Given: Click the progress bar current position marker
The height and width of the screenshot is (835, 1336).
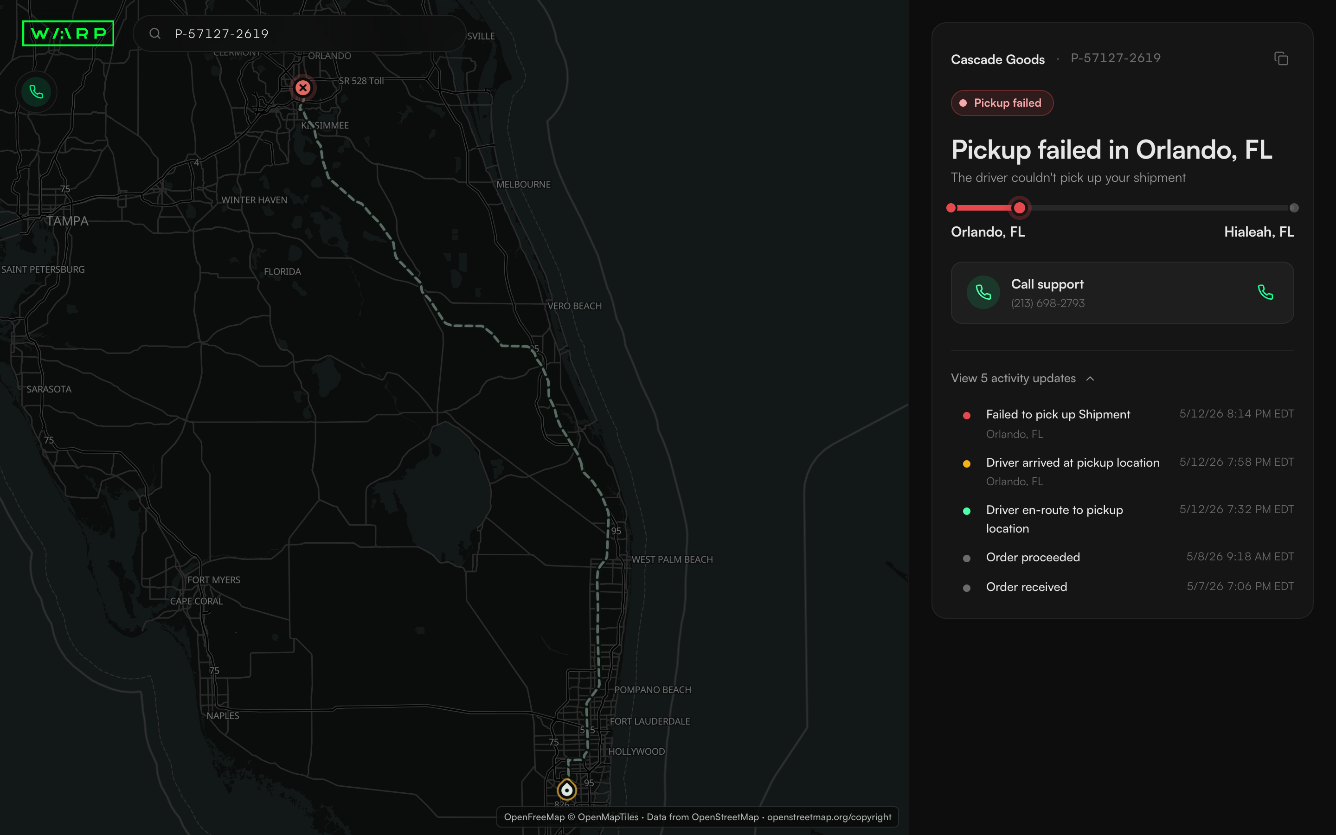Looking at the screenshot, I should pos(1020,208).
